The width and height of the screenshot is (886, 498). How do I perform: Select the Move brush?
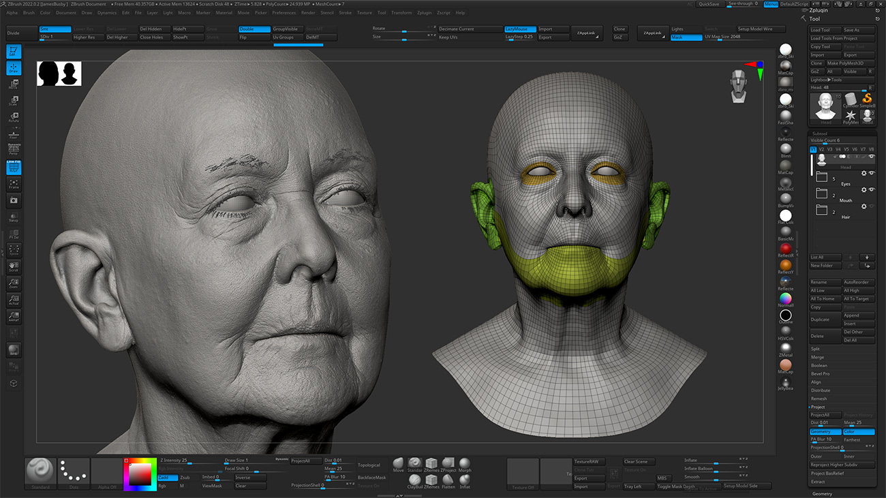(x=399, y=463)
